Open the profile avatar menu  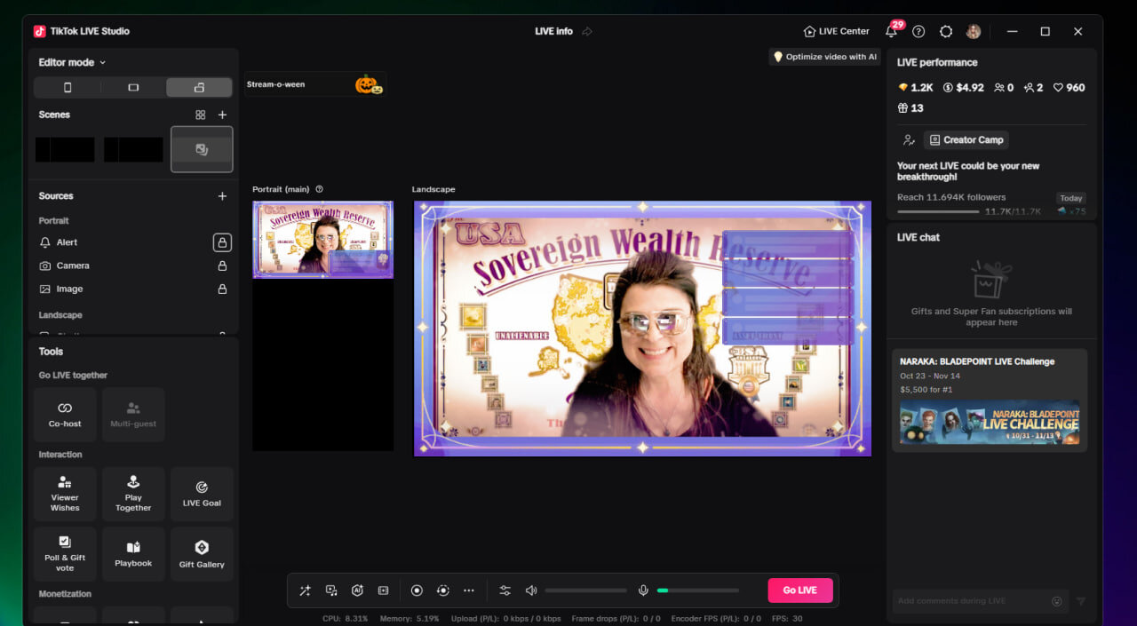[x=974, y=31]
